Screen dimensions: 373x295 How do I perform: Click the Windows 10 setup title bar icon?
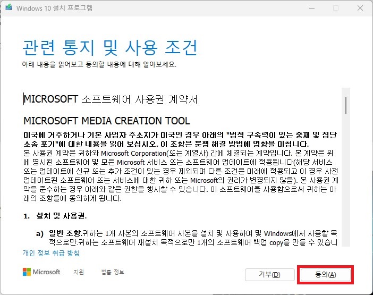[9, 7]
